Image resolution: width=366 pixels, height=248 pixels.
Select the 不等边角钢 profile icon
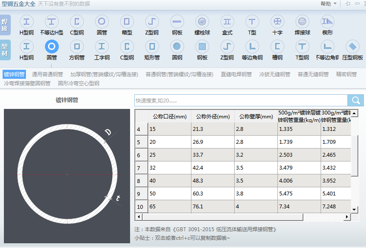[328, 46]
